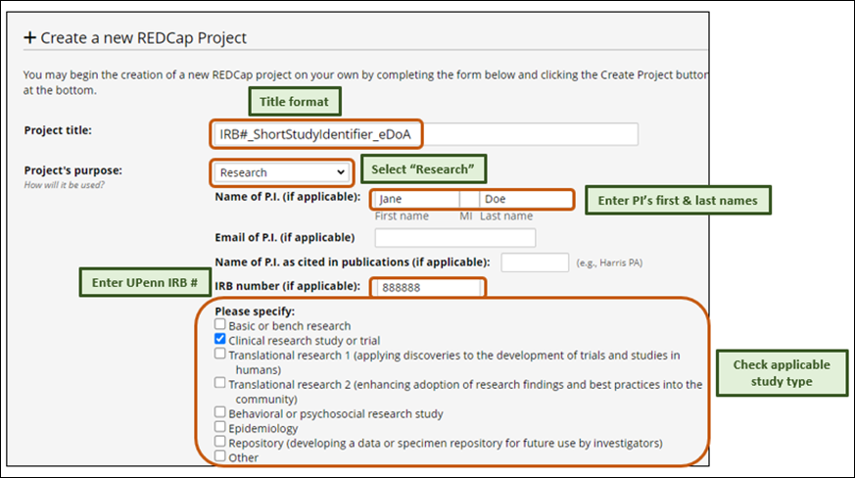Click the Project title text field
The width and height of the screenshot is (855, 478).
(423, 134)
